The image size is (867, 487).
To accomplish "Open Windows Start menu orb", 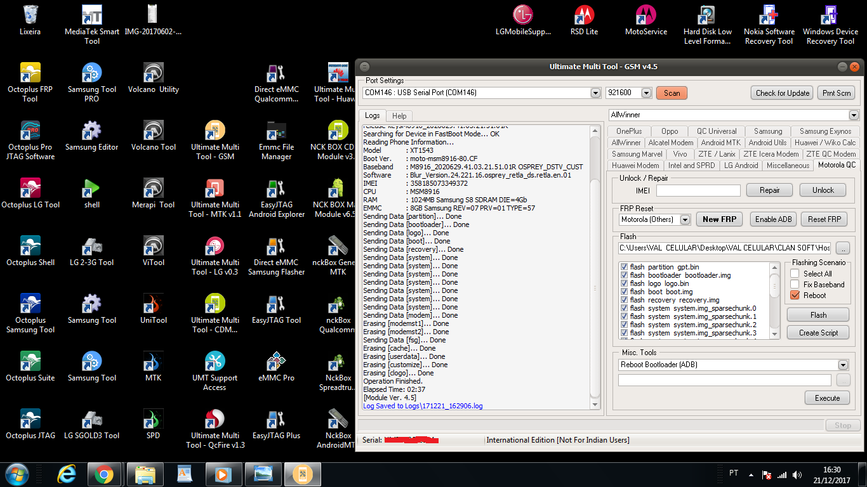I will (17, 474).
